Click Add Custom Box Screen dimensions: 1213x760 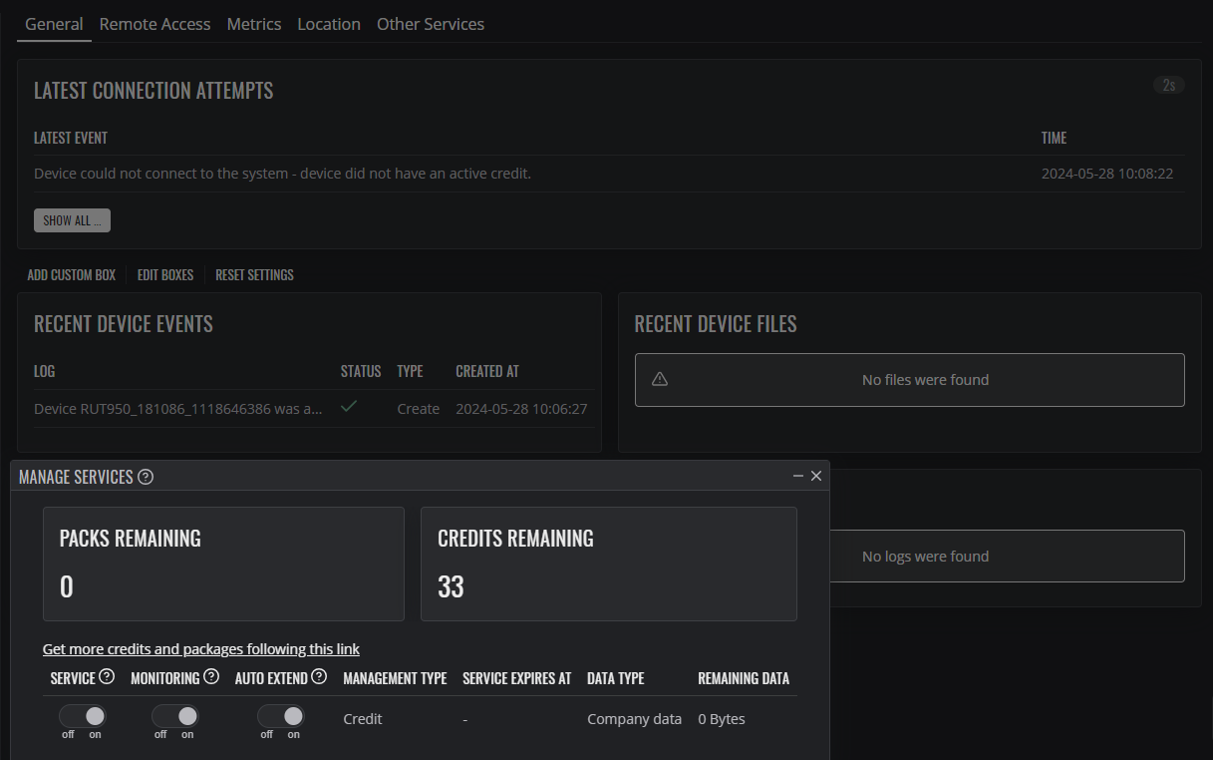click(x=72, y=275)
